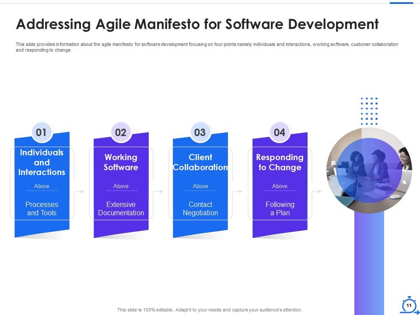
Task: Select the arrow between cards 02 and 03
Action: click(159, 191)
